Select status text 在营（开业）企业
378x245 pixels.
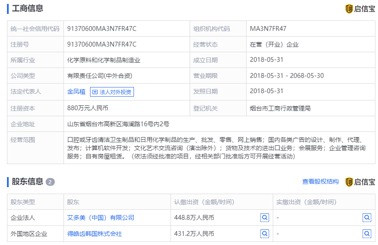[x=274, y=44]
